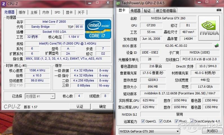224x135 pixels.
Task: Toggle the CUDA checkbox
Action: [161, 121]
